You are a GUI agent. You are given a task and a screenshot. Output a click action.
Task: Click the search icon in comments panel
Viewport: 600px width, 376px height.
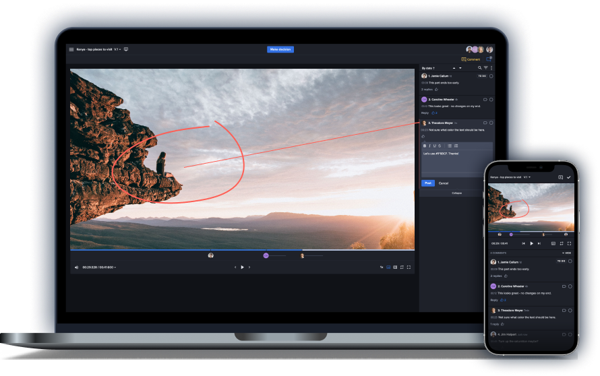tap(480, 68)
